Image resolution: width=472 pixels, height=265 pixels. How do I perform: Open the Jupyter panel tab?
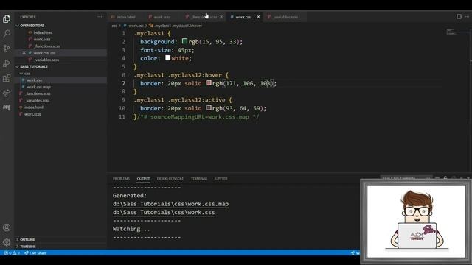click(221, 179)
